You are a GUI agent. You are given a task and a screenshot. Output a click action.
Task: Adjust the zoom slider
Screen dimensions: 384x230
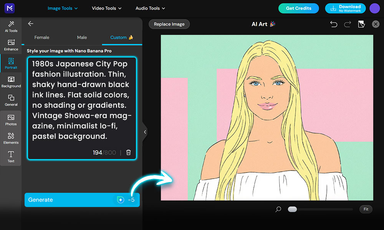[292, 209]
